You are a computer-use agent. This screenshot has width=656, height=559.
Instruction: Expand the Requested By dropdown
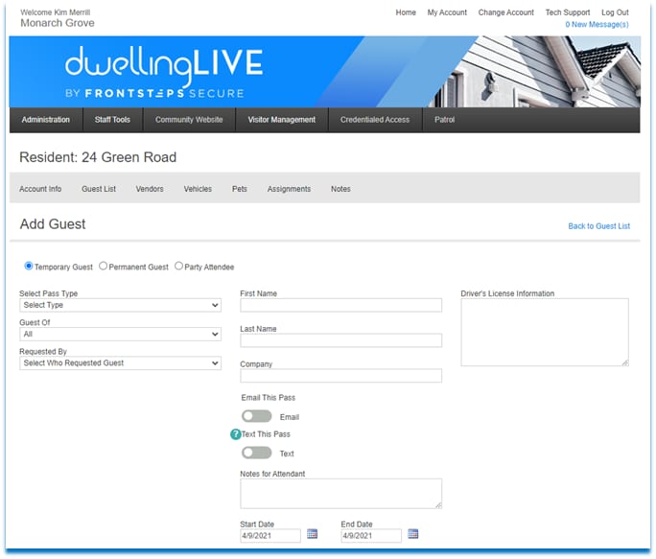pyautogui.click(x=120, y=362)
